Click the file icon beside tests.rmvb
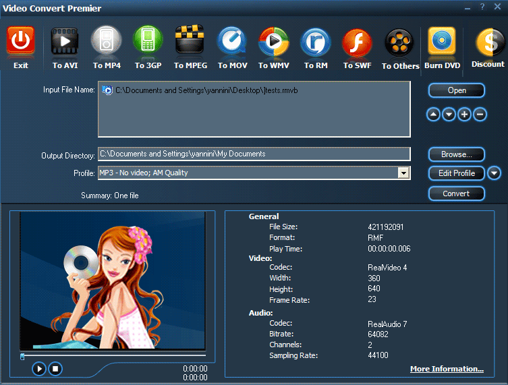The height and width of the screenshot is (385, 508). point(107,90)
